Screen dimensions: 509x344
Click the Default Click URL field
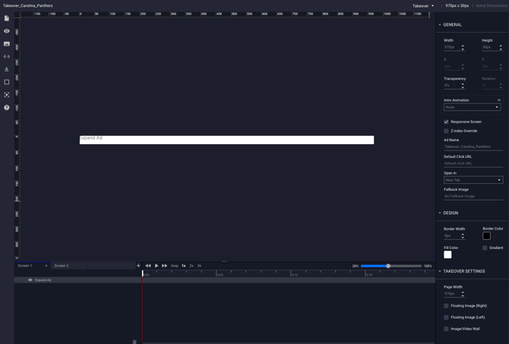tap(472, 163)
